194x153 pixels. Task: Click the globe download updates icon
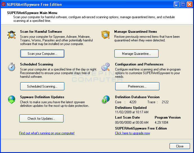tap(12, 100)
